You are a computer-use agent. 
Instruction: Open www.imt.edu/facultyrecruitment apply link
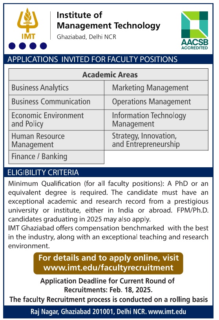tap(108, 267)
